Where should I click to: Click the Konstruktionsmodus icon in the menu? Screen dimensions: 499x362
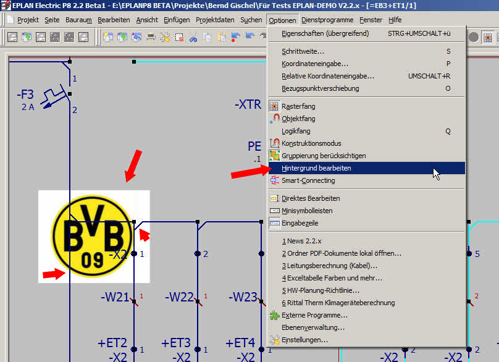tap(274, 143)
